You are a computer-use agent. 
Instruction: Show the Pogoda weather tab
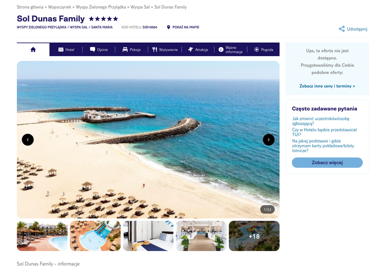pos(263,50)
